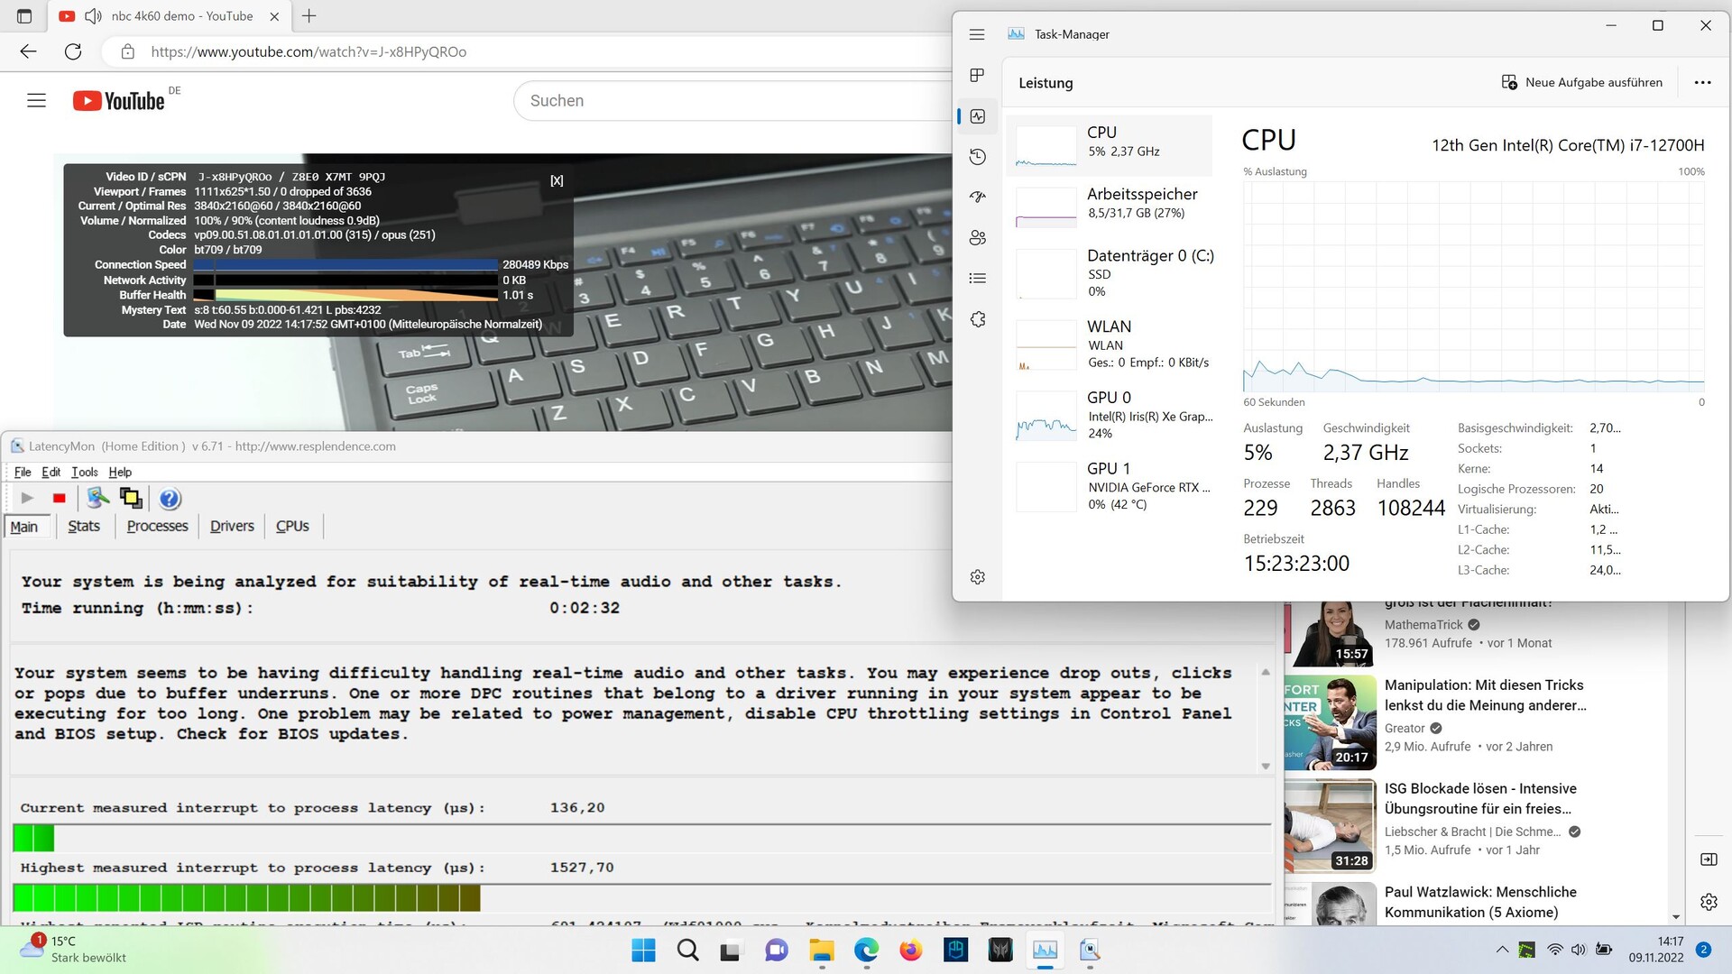Click the LatencyMon help question-mark icon
Screen dimensions: 1732x974
[x=170, y=498]
